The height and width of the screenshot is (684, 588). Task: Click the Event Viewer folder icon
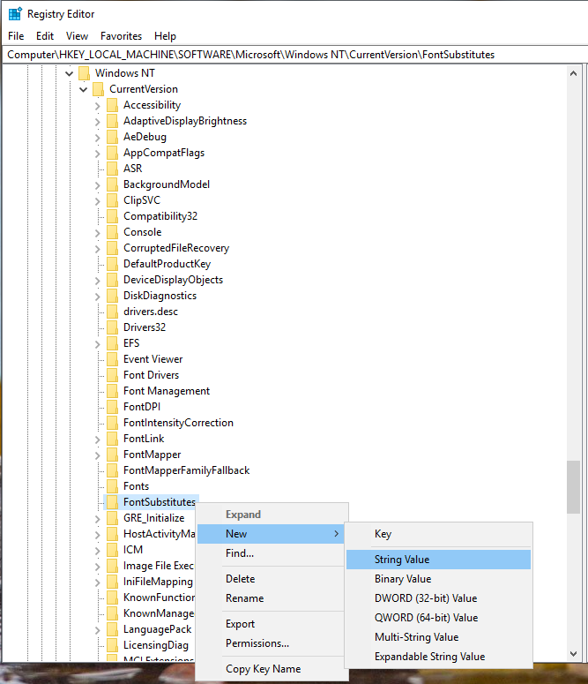[x=113, y=359]
